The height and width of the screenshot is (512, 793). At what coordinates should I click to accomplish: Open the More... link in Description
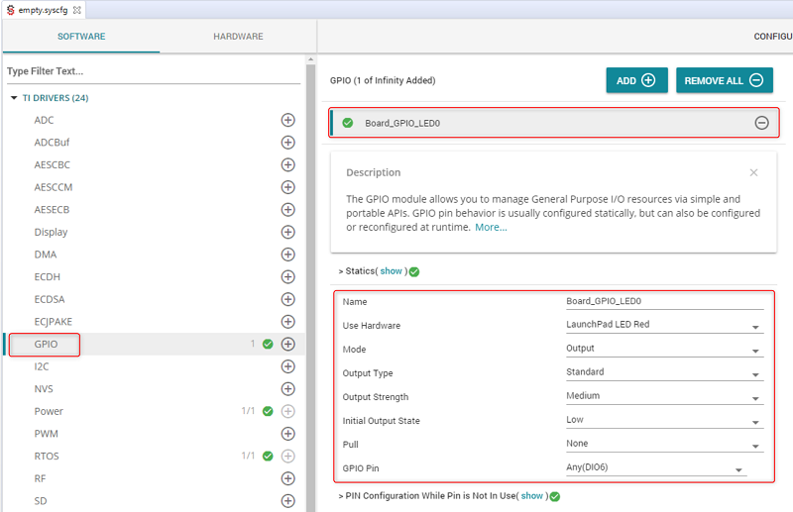(x=491, y=227)
